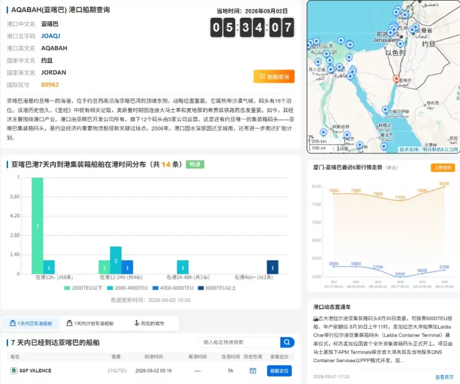The image size is (460, 384).
Task: Focus the 输入船名快速搜索 search field
Action: 239,342
